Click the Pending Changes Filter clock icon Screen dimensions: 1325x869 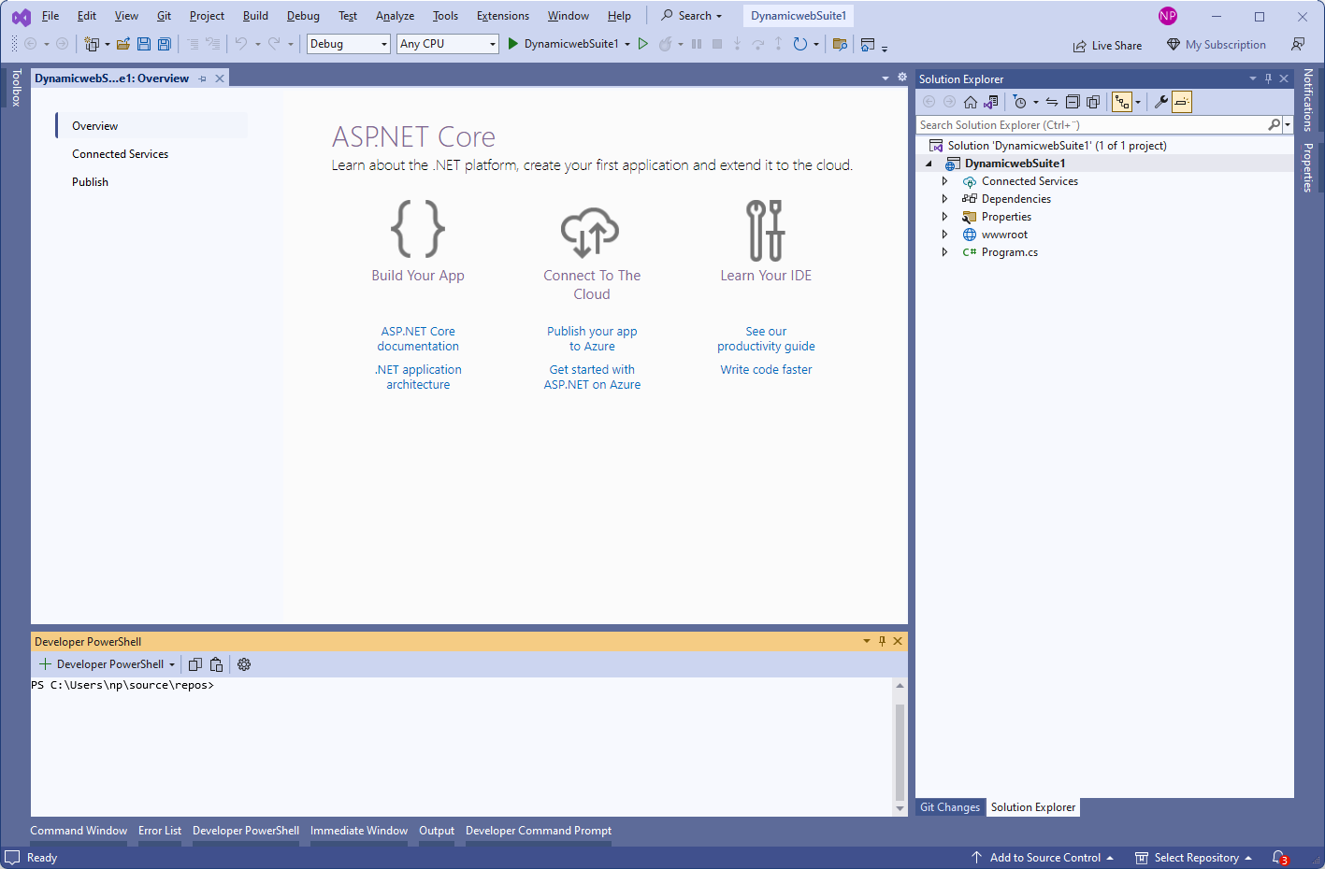tap(1020, 102)
